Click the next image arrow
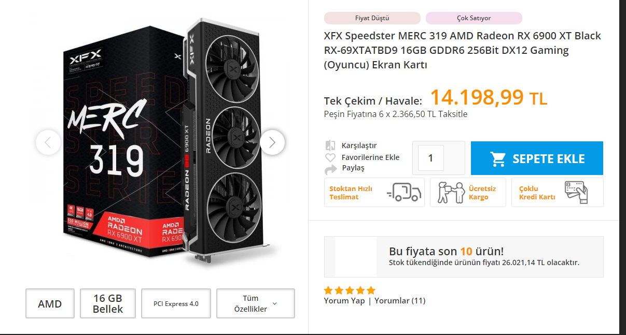This screenshot has height=335, width=626. pyautogui.click(x=272, y=142)
